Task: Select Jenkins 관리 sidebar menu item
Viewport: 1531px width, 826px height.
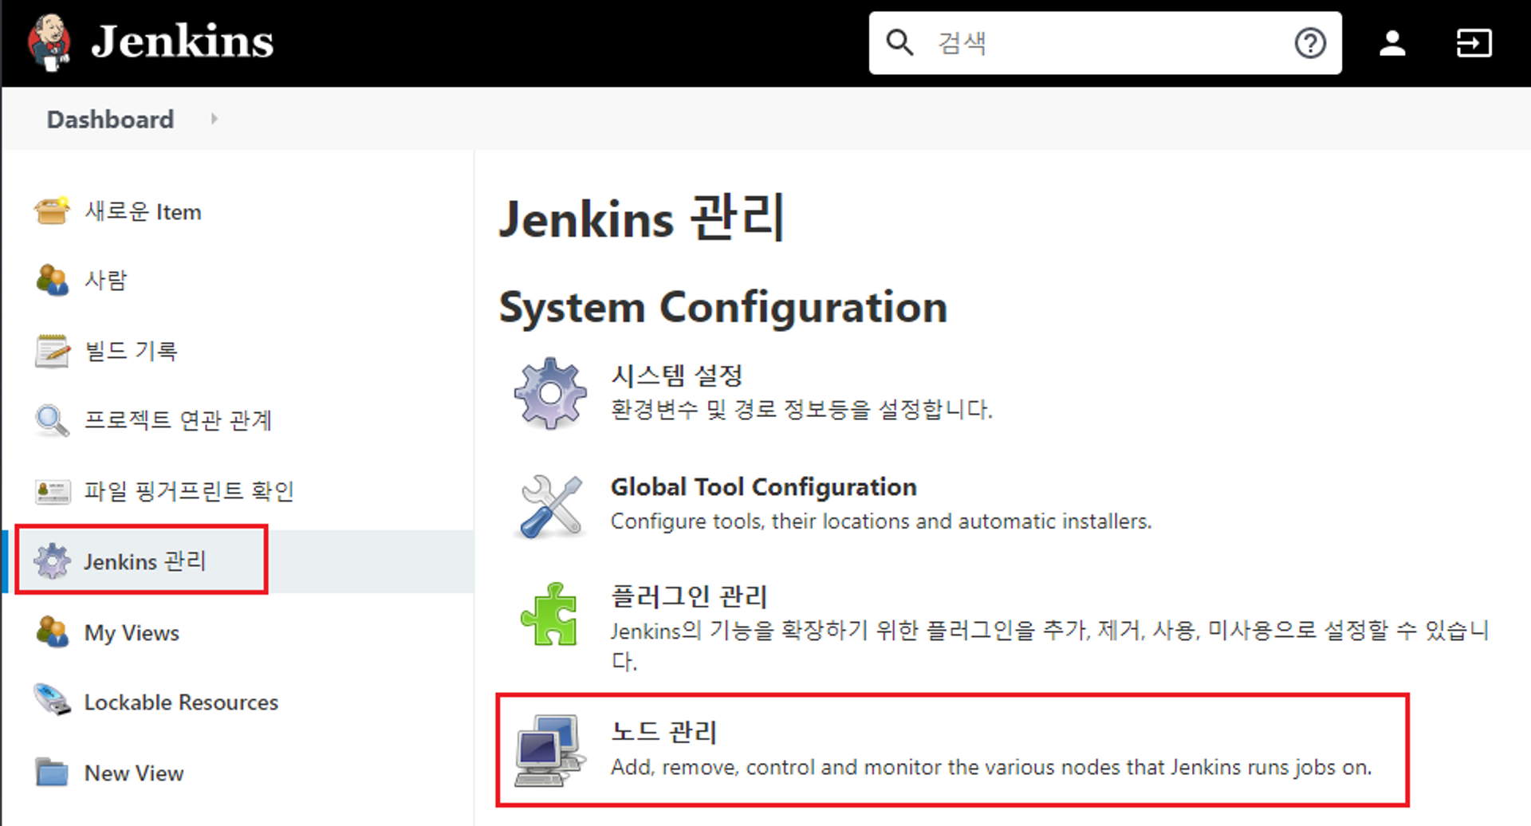Action: click(x=144, y=560)
